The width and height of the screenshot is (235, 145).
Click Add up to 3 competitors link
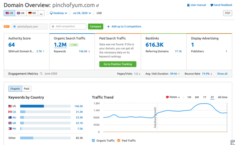[126, 26]
